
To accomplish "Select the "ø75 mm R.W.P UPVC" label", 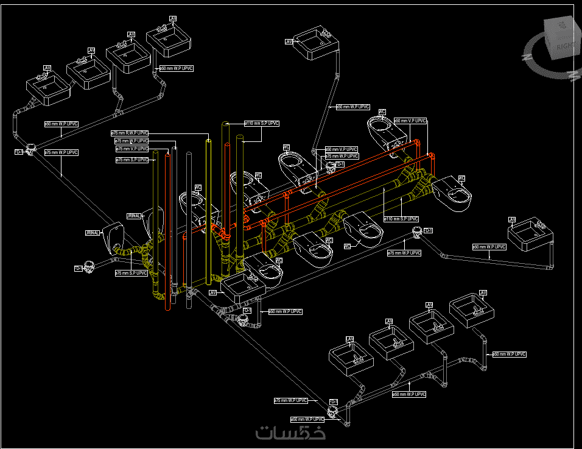I will click(x=130, y=133).
